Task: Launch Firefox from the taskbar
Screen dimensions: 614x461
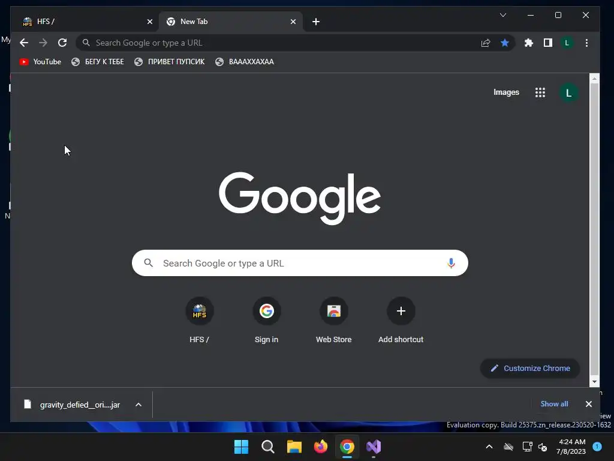Action: coord(321,447)
